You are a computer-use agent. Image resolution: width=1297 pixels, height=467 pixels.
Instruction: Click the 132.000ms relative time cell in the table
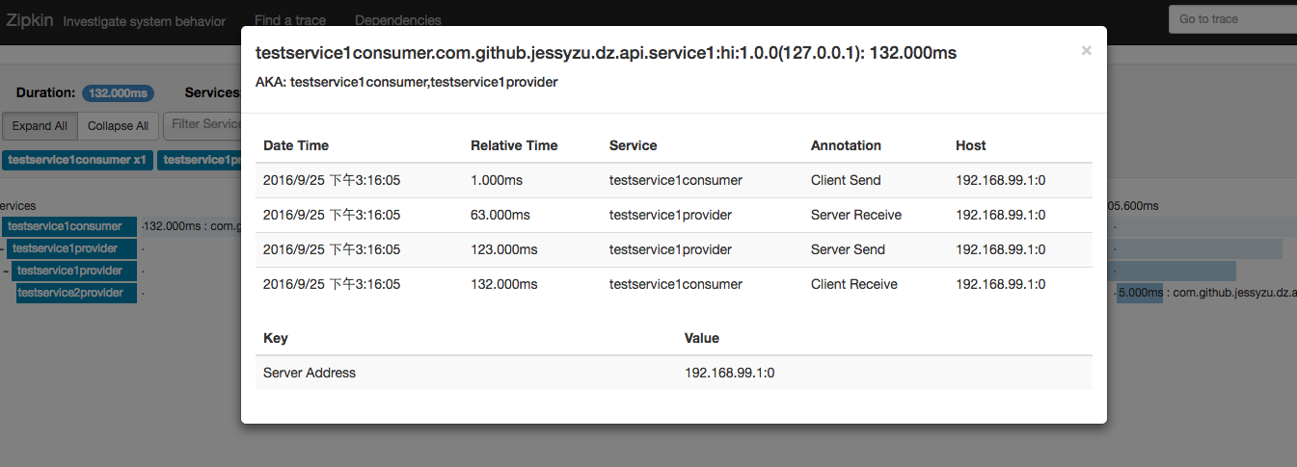point(503,284)
